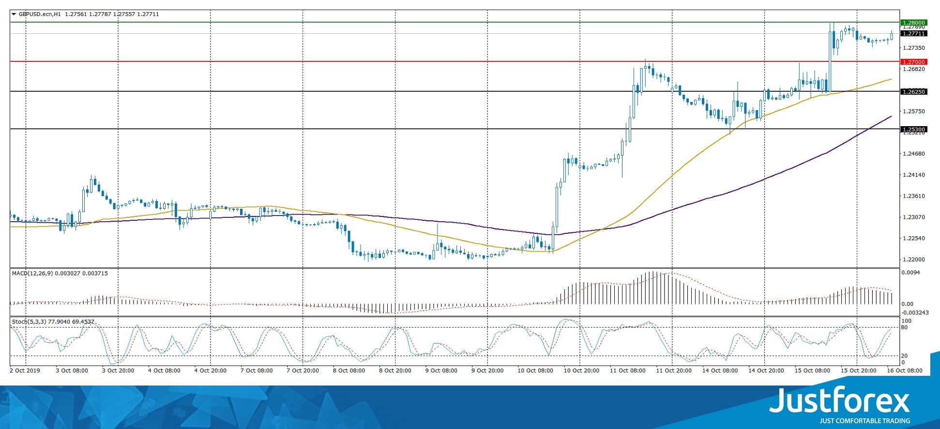Click the MACD scale value -0.003243
The width and height of the screenshot is (940, 429).
pyautogui.click(x=914, y=312)
